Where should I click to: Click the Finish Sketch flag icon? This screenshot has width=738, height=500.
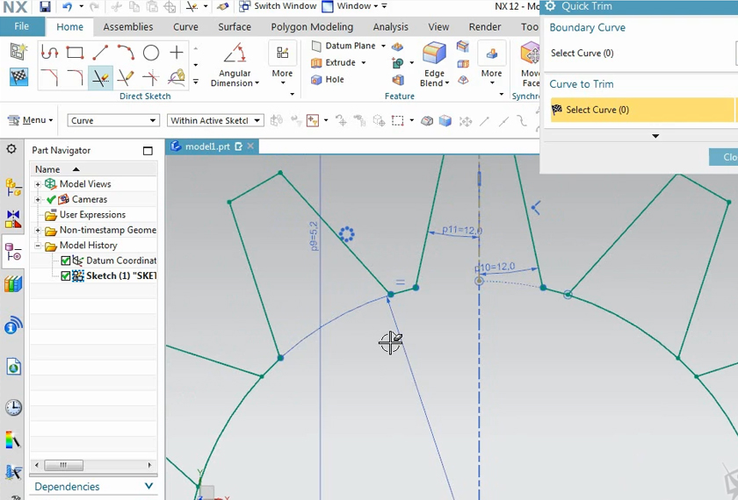click(18, 77)
